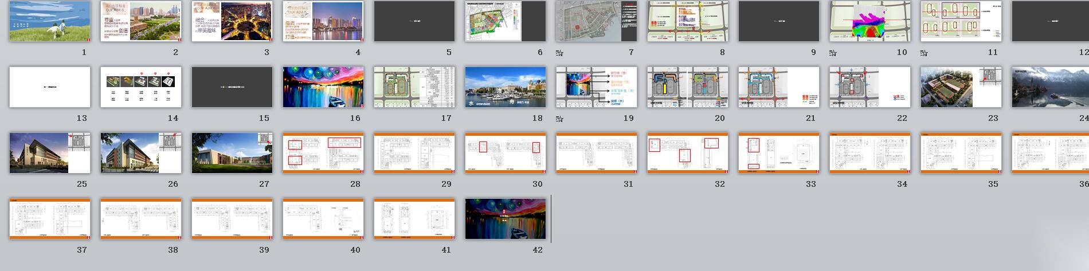Select slide 30 floor plan thumbnail
1089x271 pixels.
click(506, 153)
